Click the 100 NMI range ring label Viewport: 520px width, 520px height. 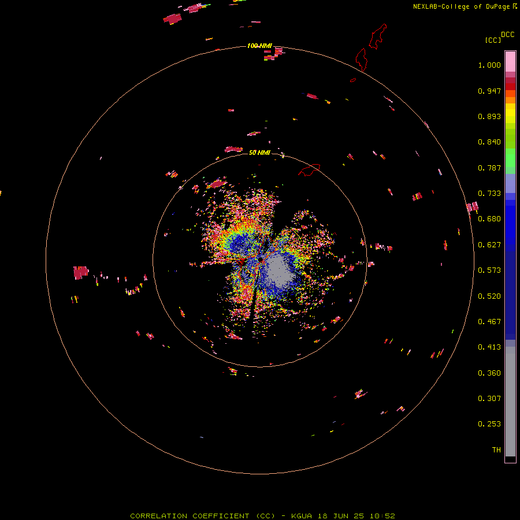(x=259, y=46)
